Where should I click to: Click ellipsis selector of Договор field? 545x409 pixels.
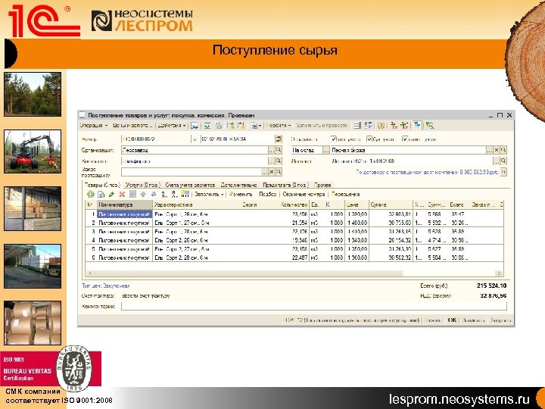coord(497,161)
